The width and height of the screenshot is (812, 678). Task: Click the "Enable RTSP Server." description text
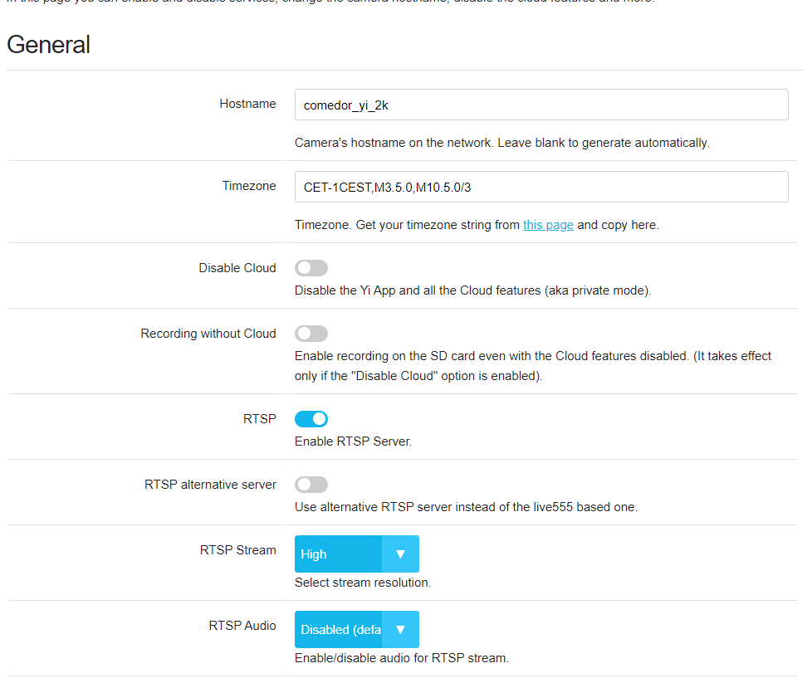point(353,441)
